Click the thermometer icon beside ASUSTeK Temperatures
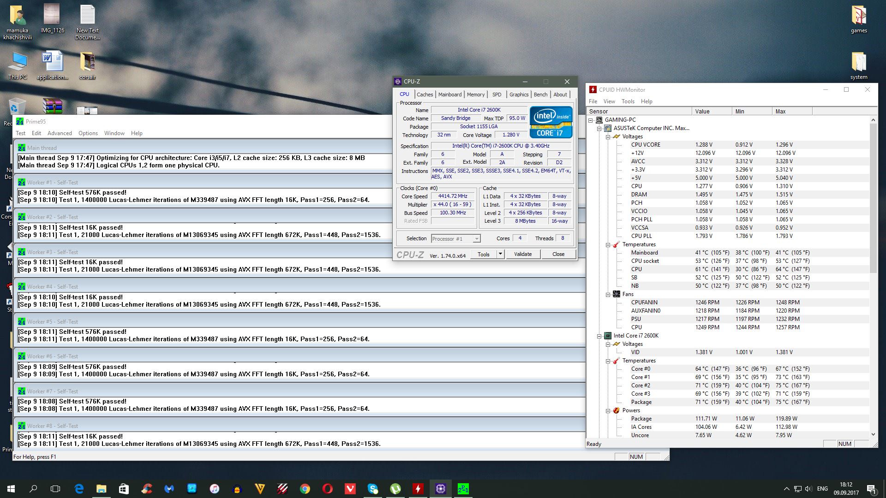Viewport: 886px width, 498px height. [x=617, y=244]
